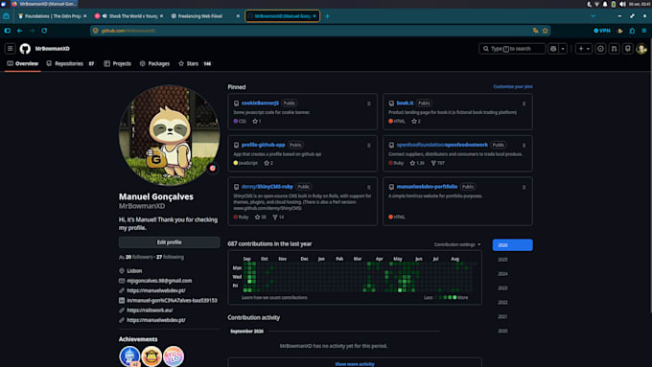Open the following link
This screenshot has height=367, width=652.
170,257
